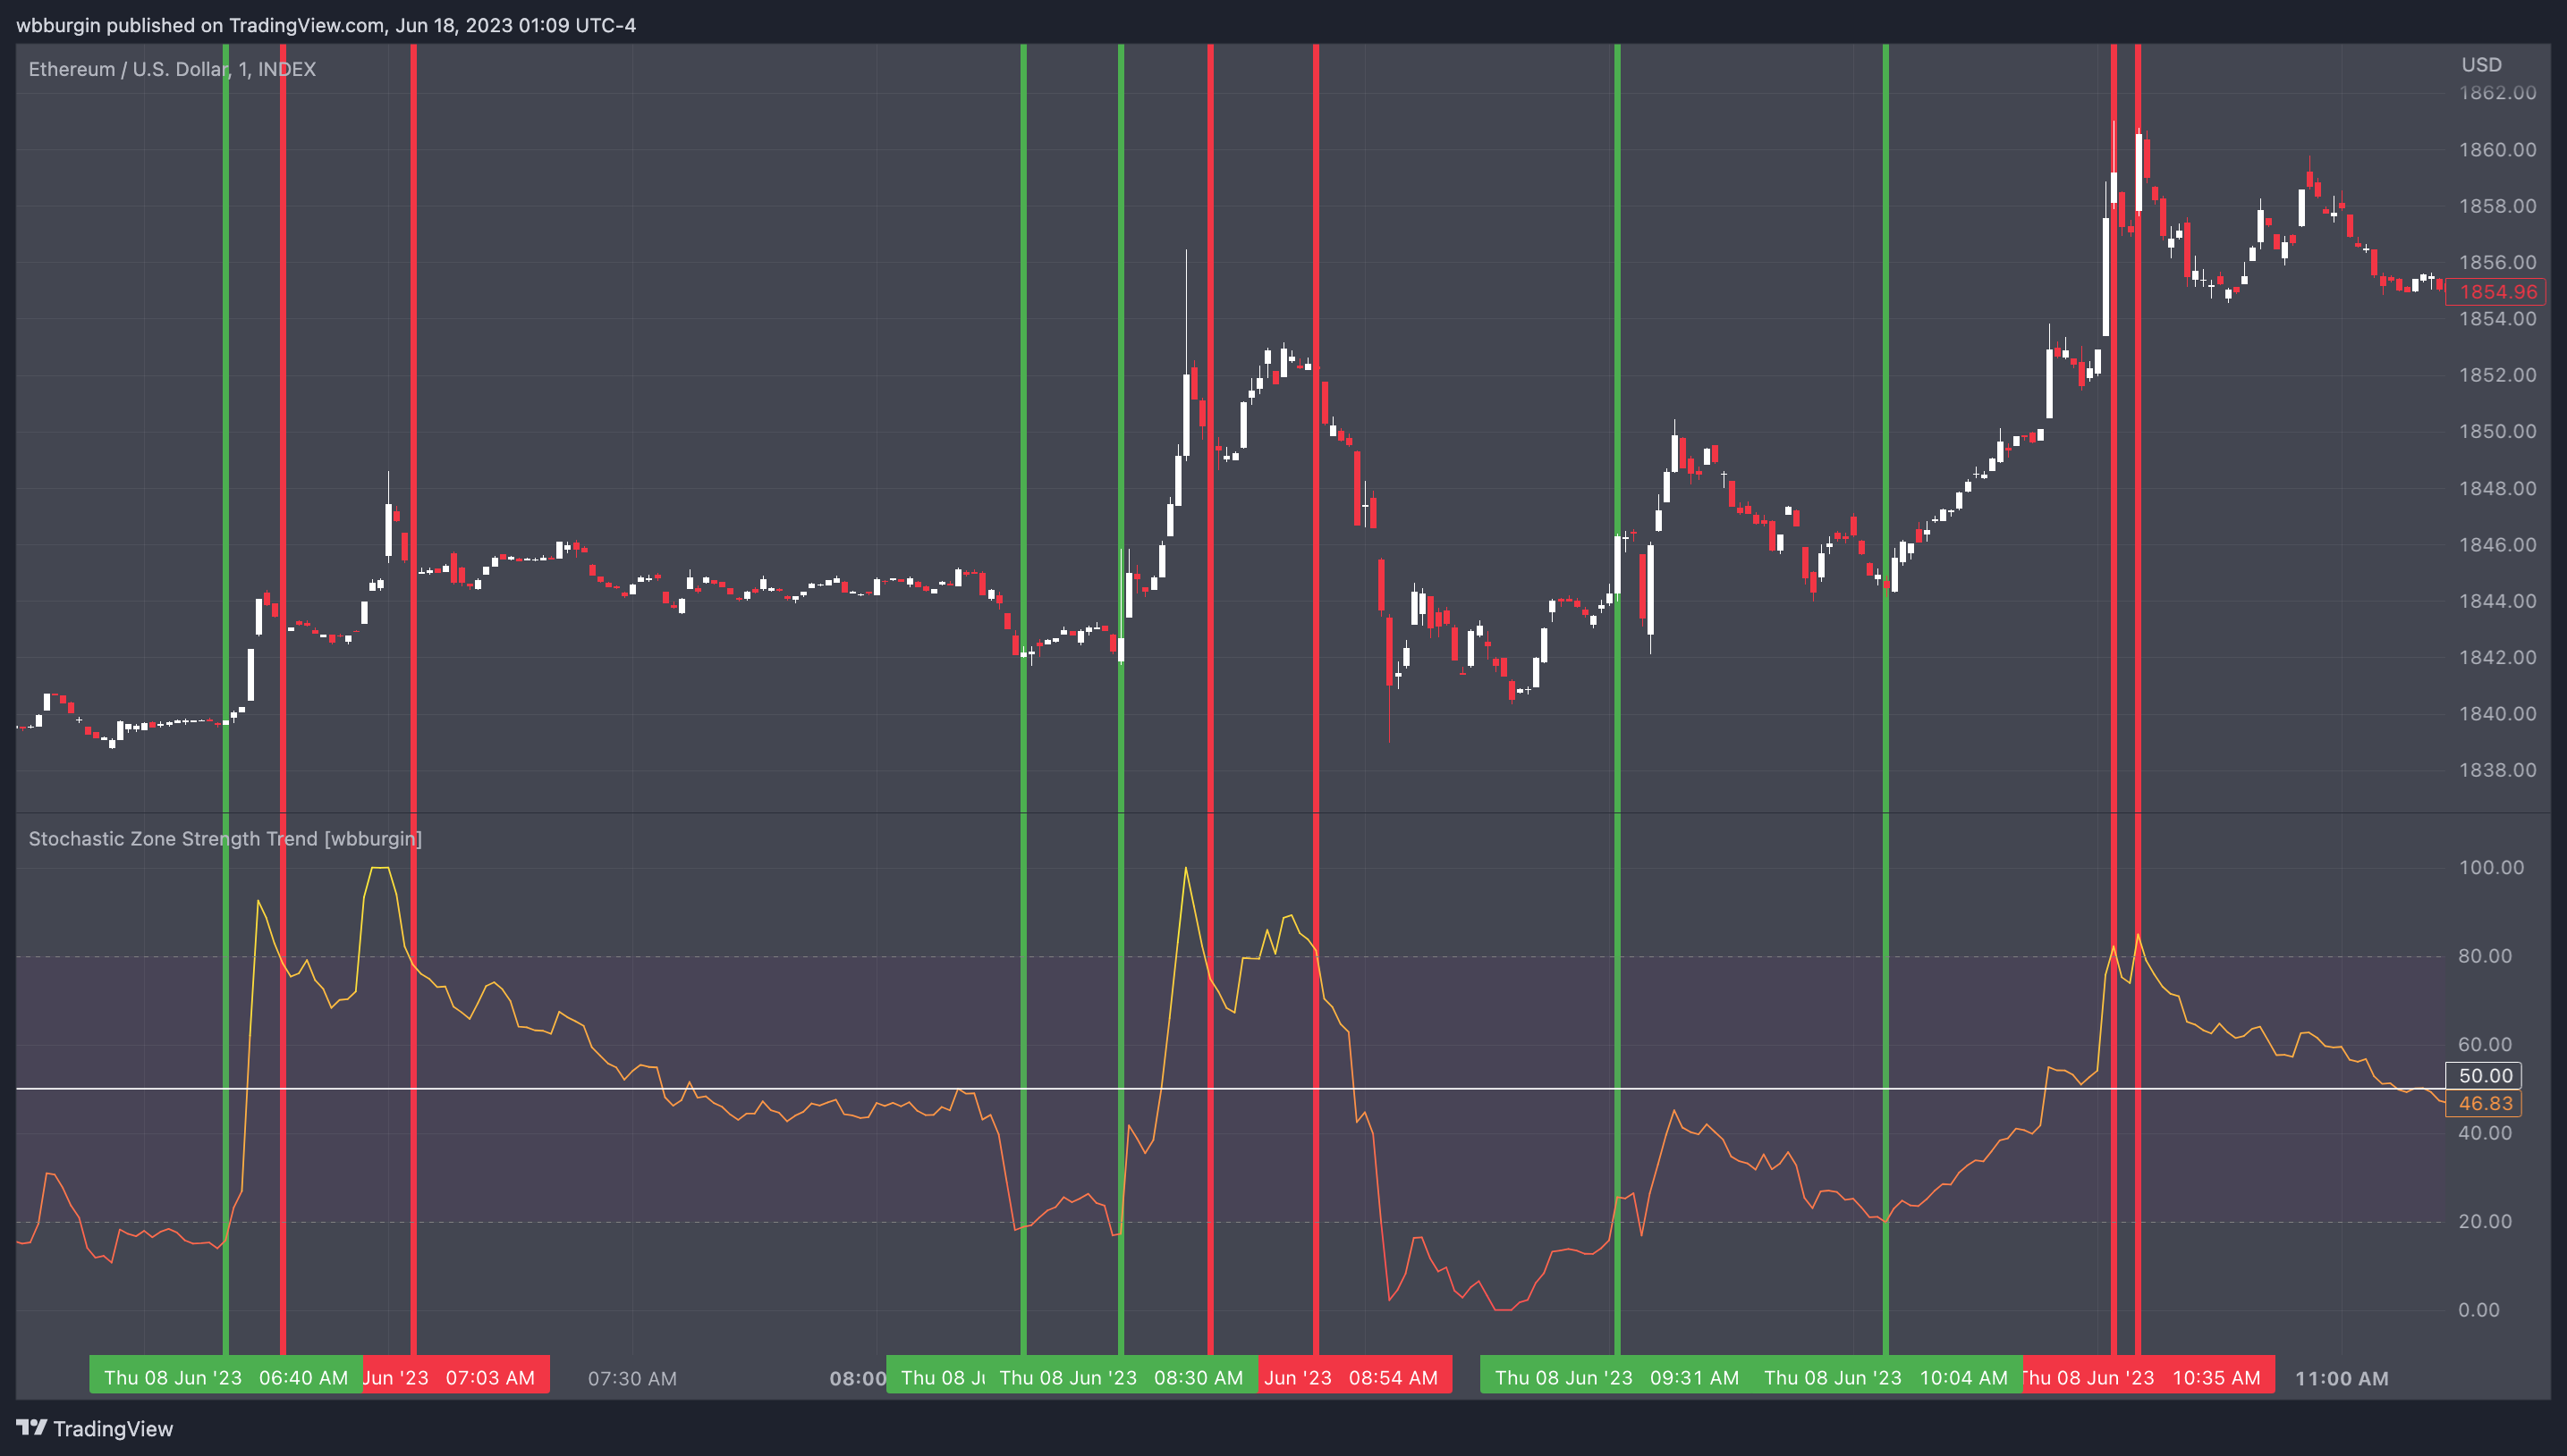Click the 07:30 AM time axis label

[632, 1378]
